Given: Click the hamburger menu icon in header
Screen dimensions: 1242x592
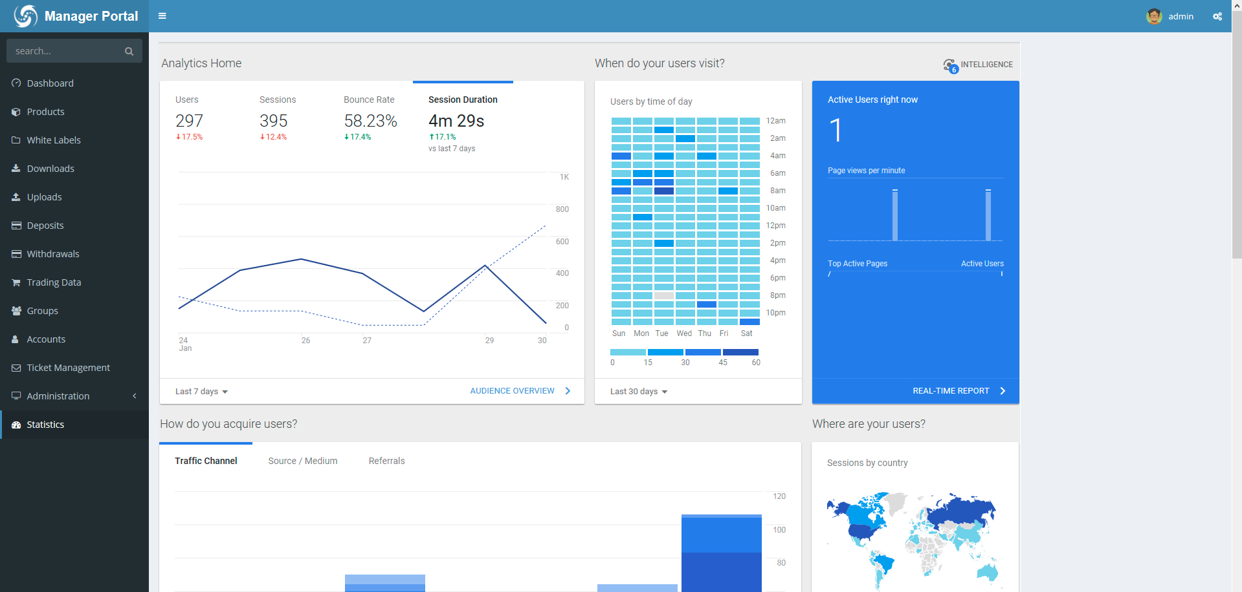Looking at the screenshot, I should [x=162, y=16].
